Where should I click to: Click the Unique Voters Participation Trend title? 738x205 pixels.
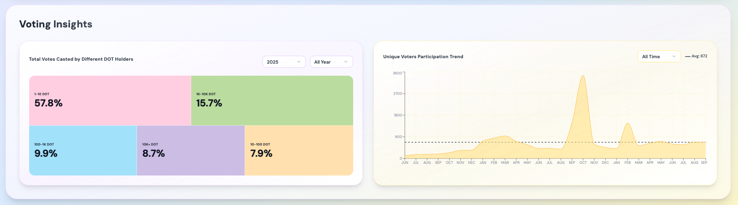(x=423, y=57)
